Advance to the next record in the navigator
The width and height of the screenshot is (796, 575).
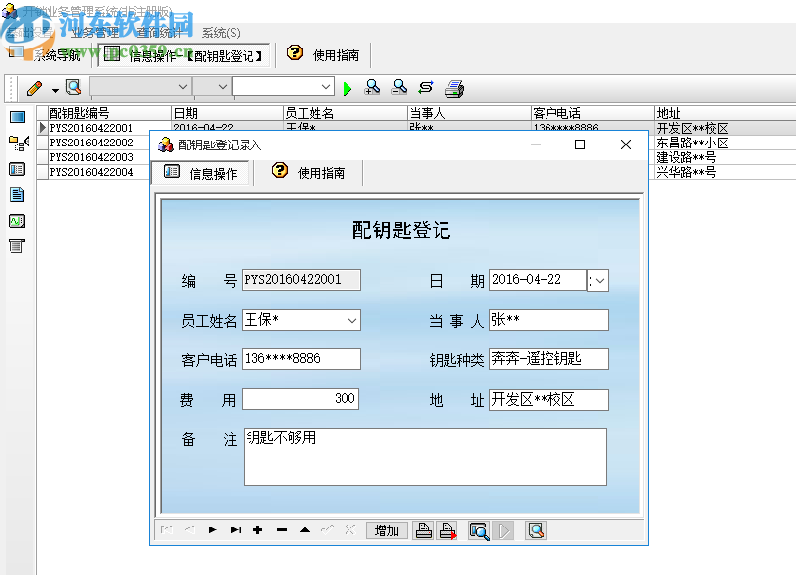point(213,529)
